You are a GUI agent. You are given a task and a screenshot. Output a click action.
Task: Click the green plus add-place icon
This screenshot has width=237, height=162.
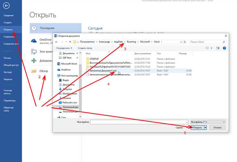(x=34, y=61)
